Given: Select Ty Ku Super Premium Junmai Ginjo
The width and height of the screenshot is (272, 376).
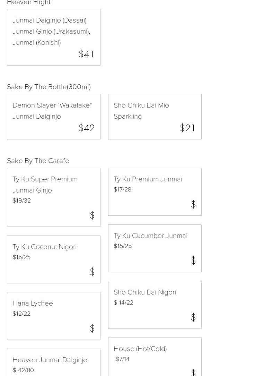Looking at the screenshot, I should click(x=45, y=185).
